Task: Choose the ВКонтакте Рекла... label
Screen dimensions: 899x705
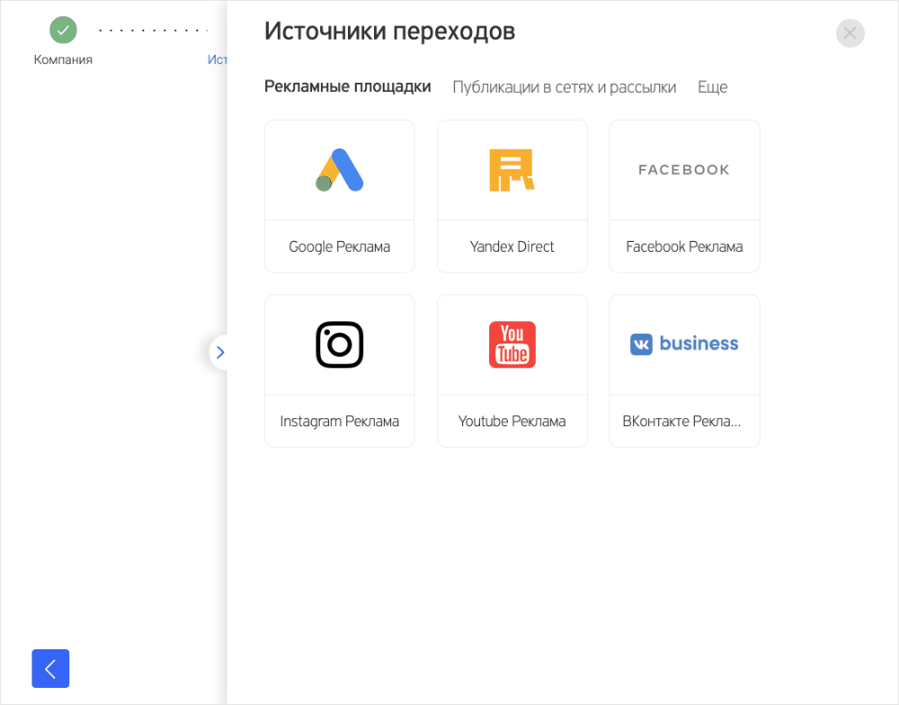Action: [x=681, y=422]
